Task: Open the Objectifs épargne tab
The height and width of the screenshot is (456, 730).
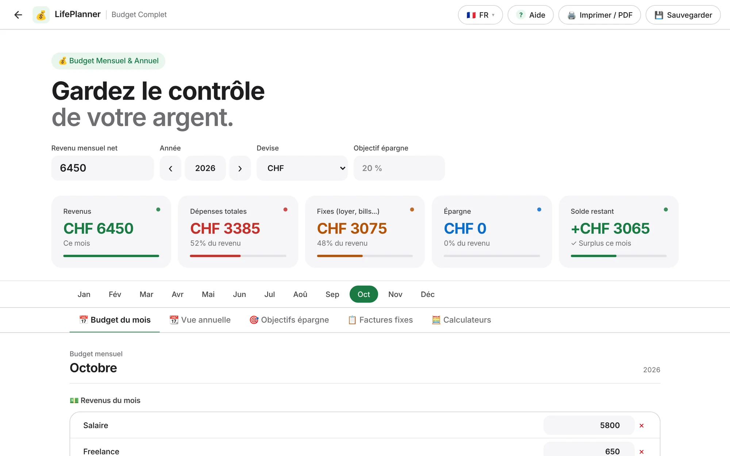Action: tap(289, 320)
